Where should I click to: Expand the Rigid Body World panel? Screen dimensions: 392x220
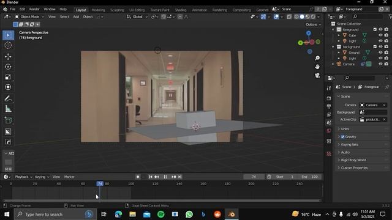point(353,160)
